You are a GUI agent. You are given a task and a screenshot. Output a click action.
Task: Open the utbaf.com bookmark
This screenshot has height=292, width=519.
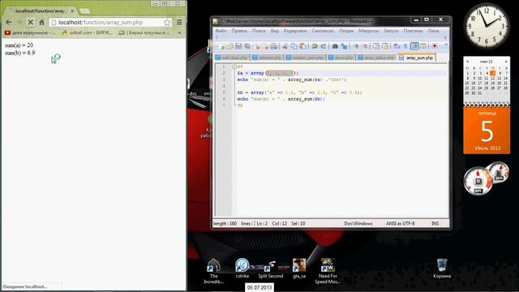[87, 32]
